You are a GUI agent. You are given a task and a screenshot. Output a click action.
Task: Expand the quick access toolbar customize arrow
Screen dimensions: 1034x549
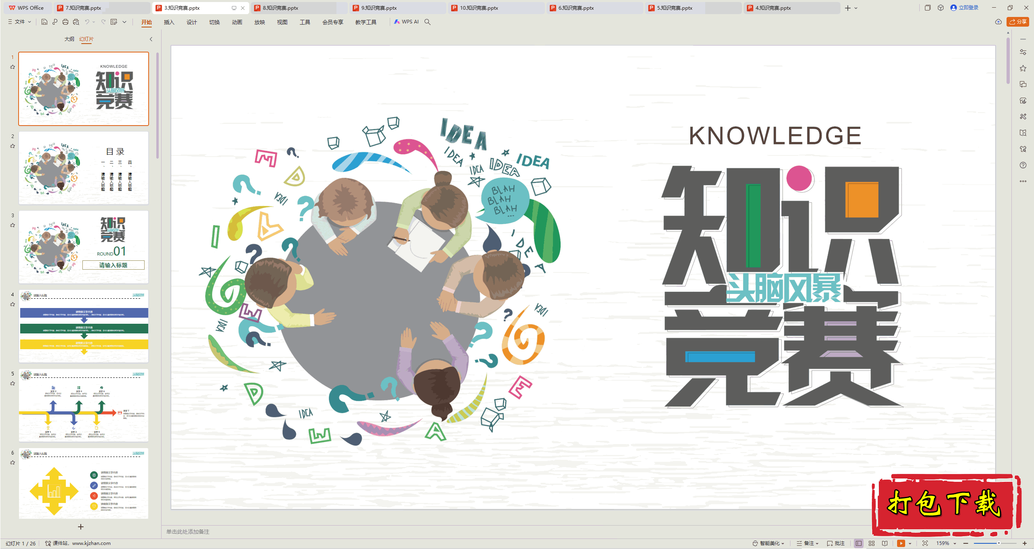[x=124, y=22]
